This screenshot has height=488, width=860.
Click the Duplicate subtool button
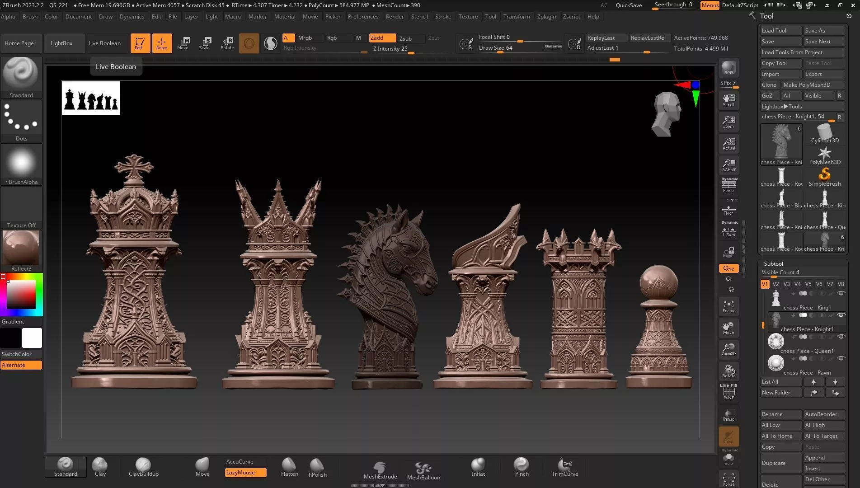781,463
